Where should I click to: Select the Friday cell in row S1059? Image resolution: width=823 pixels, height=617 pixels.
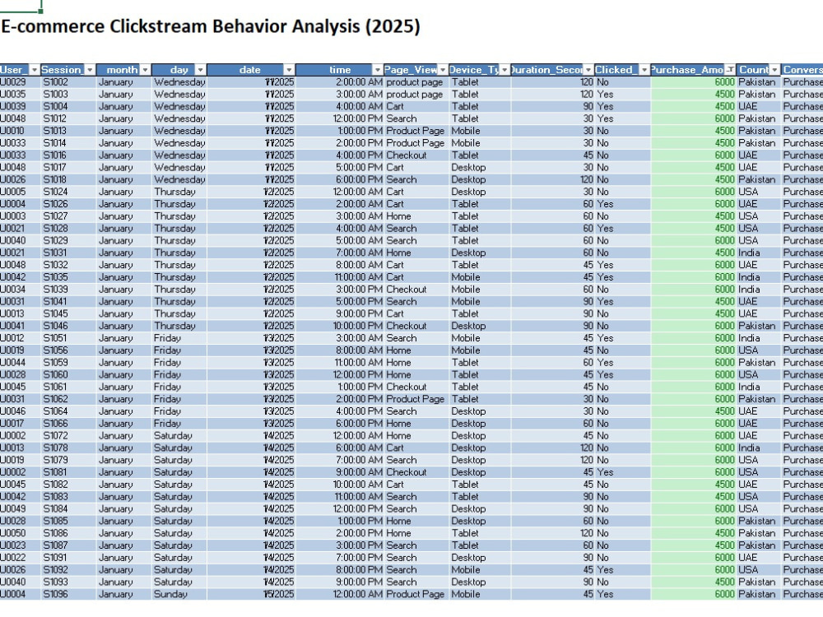point(179,363)
